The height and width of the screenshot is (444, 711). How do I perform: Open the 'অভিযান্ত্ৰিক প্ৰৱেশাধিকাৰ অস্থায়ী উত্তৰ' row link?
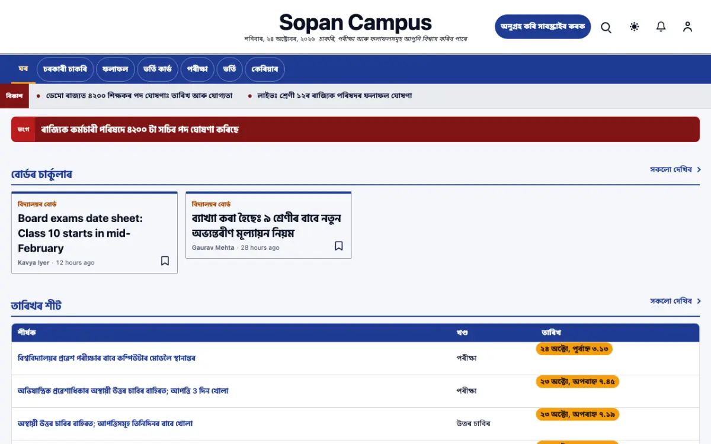click(x=123, y=391)
